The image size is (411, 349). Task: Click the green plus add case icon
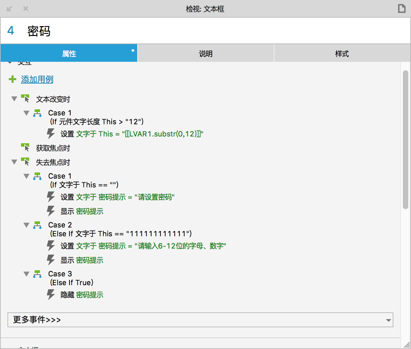(13, 79)
